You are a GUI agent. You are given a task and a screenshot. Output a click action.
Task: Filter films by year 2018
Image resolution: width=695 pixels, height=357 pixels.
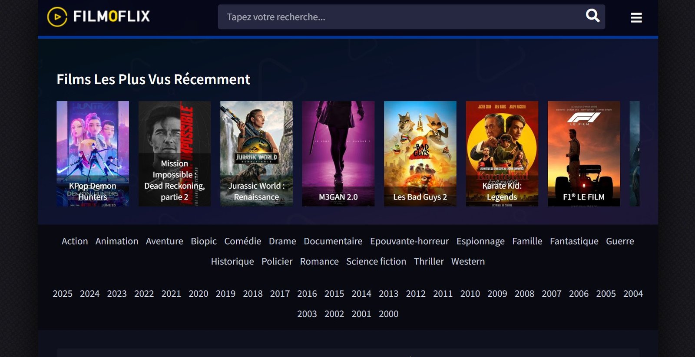click(253, 294)
